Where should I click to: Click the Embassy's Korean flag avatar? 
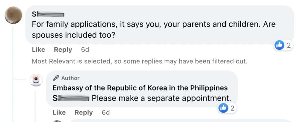[36, 80]
